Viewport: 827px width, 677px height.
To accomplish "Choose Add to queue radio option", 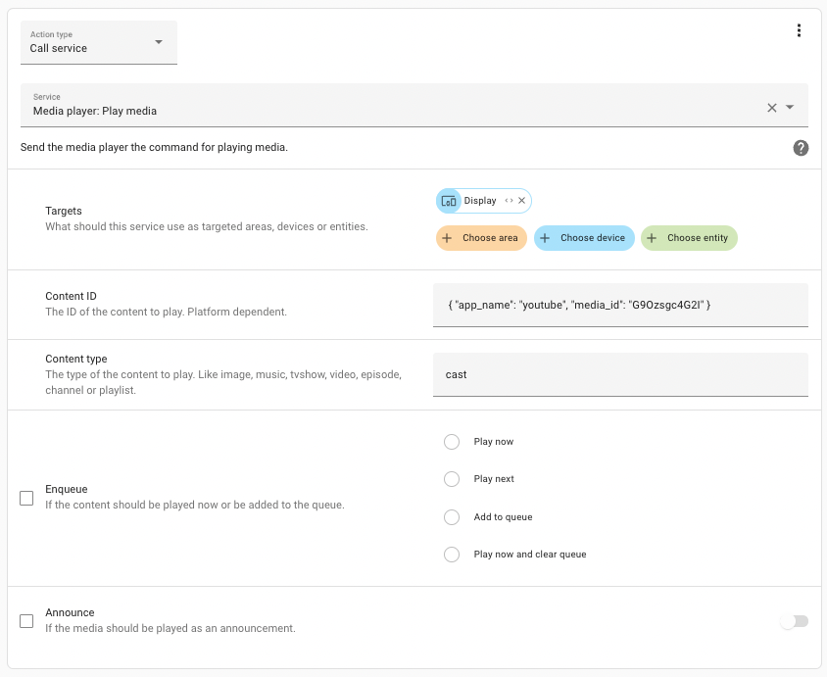I will tap(452, 517).
